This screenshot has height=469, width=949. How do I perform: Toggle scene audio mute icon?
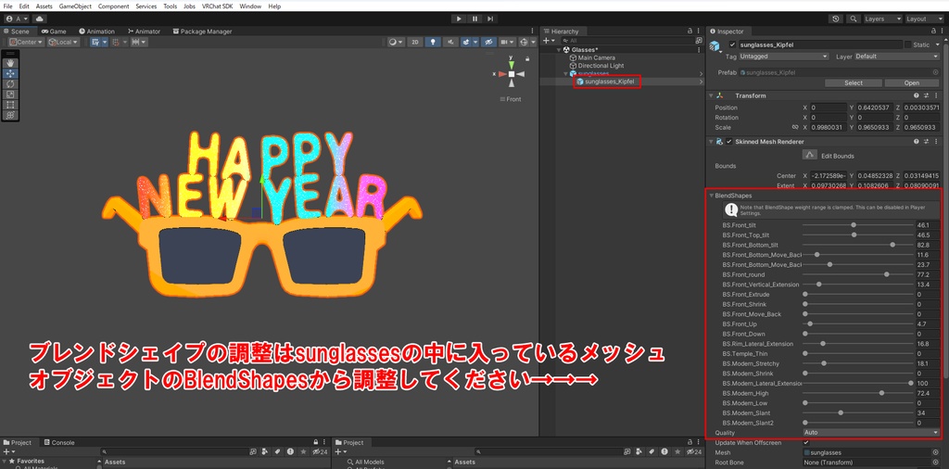(449, 42)
